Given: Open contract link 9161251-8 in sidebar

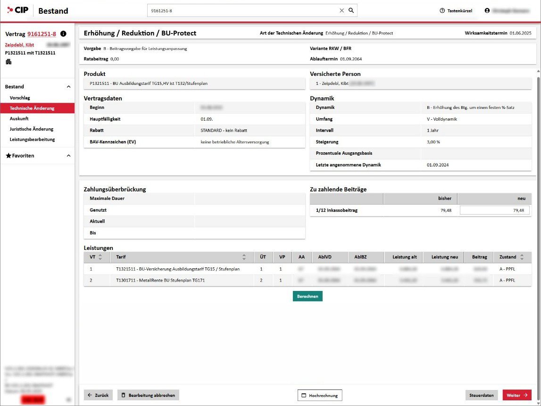Looking at the screenshot, I should click(x=42, y=34).
